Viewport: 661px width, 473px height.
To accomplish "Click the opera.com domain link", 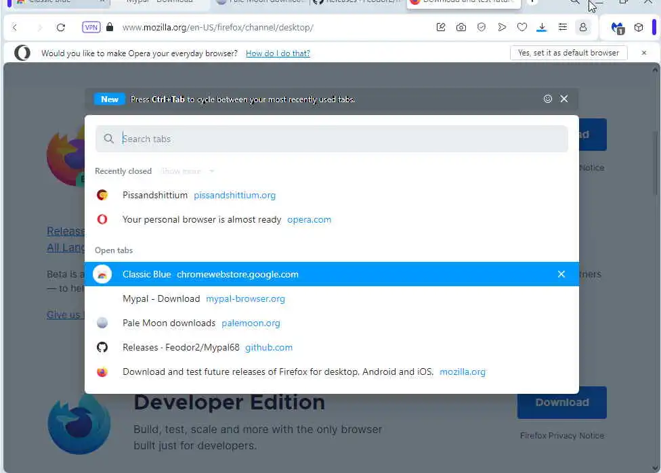I will click(x=309, y=219).
